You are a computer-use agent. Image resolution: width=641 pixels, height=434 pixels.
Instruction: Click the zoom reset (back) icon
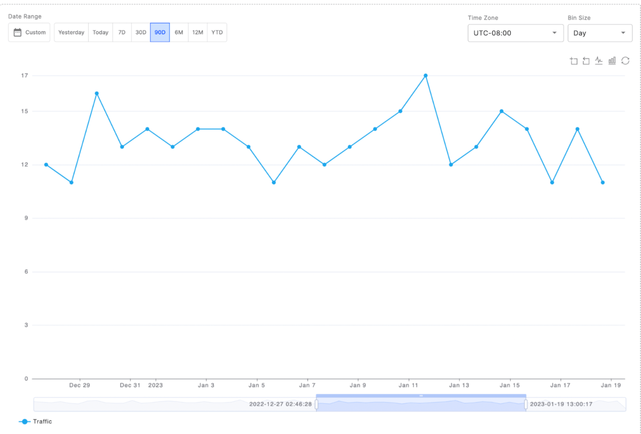pyautogui.click(x=586, y=61)
